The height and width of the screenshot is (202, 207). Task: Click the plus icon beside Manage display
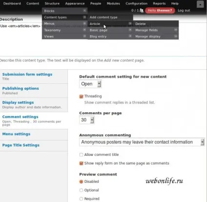176,36
